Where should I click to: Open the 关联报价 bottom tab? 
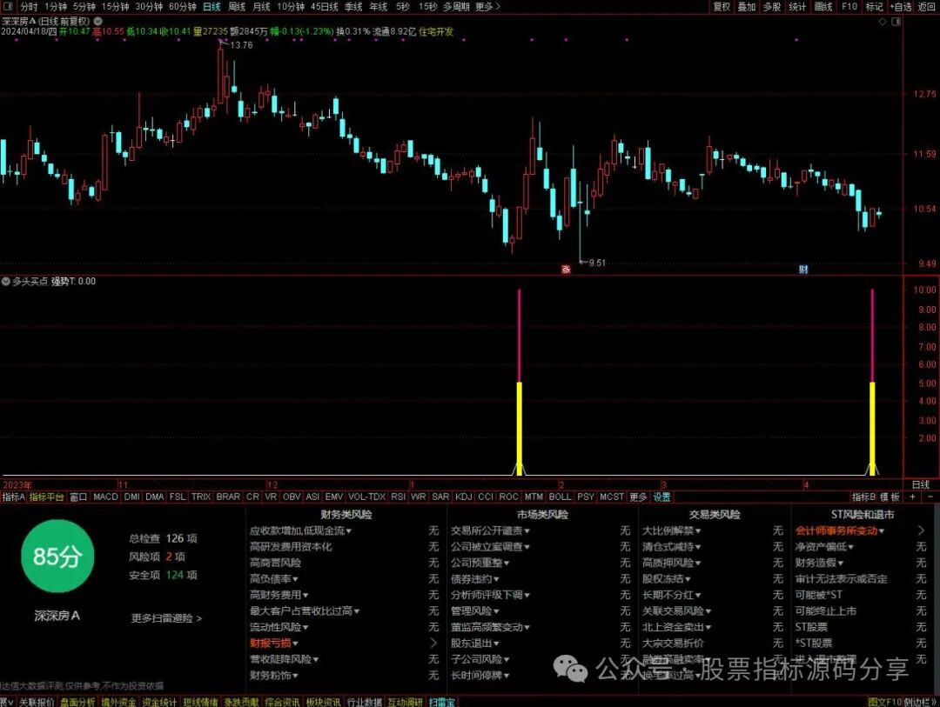(x=37, y=702)
